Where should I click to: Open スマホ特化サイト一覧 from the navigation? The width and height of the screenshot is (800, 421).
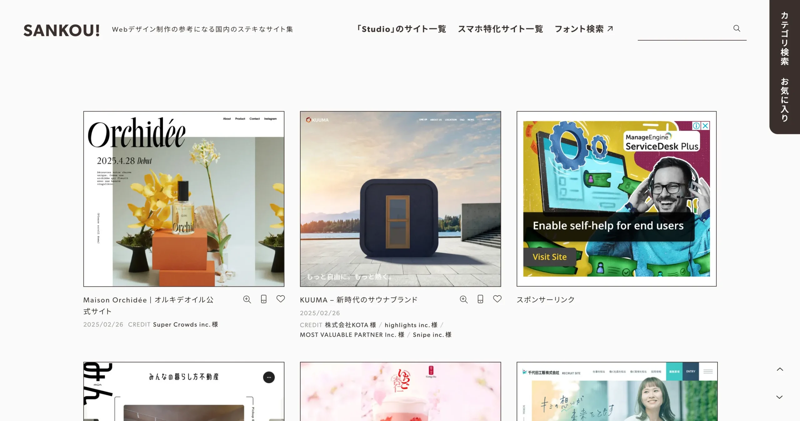tap(501, 29)
